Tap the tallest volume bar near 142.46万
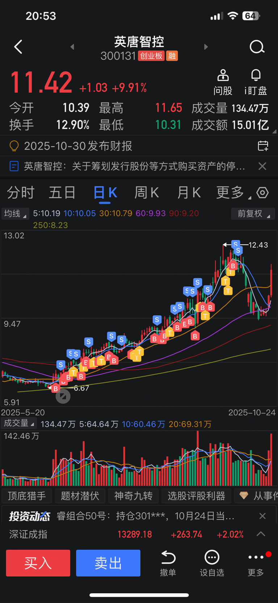The width and height of the screenshot is (278, 603). [198, 458]
